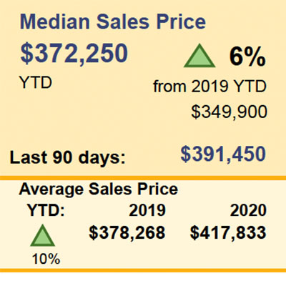Click the green triangle beside 6%
Image resolution: width=286 pixels, height=286 pixels.
[x=199, y=56]
